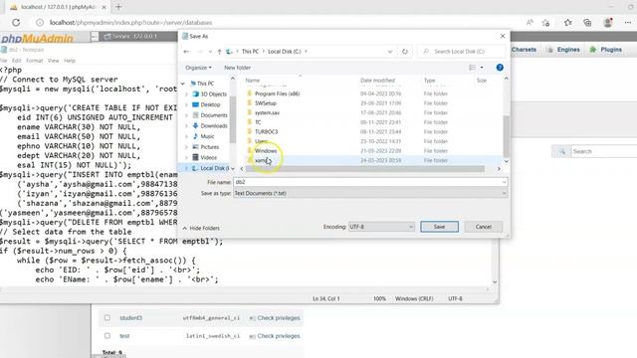Open the Encoding UTF-8 dropdown
The height and width of the screenshot is (358, 637).
[381, 227]
